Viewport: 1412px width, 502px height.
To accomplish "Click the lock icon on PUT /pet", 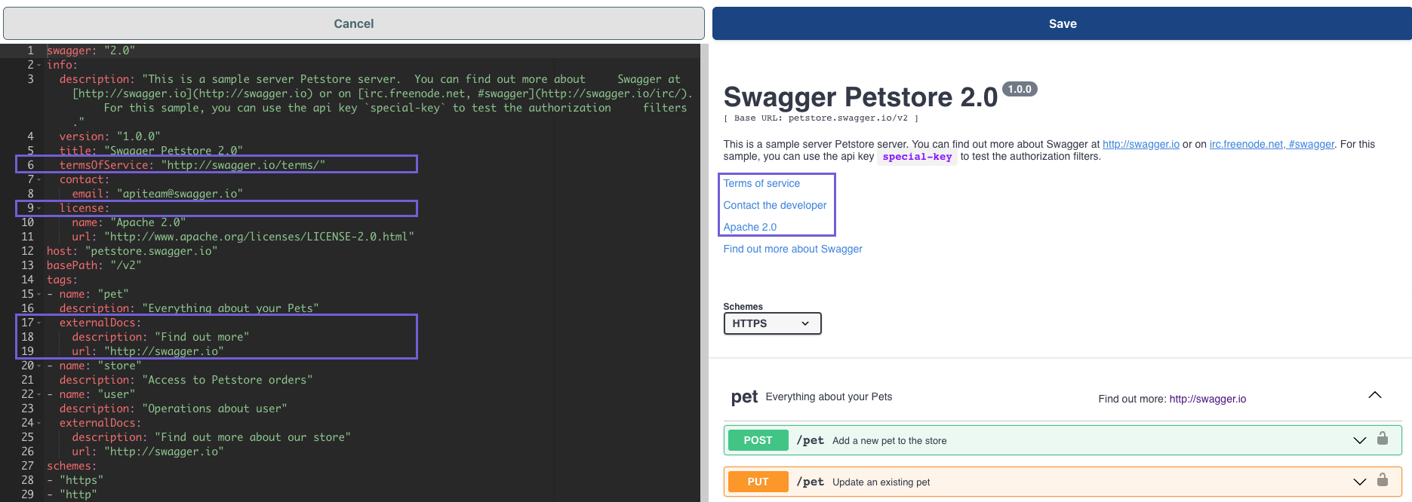I will 1383,480.
